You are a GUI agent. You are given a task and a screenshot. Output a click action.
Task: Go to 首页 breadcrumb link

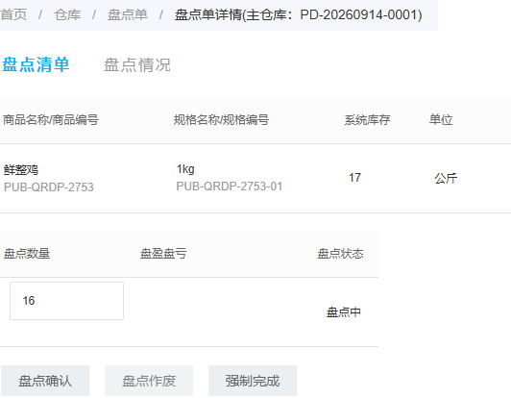(x=13, y=14)
